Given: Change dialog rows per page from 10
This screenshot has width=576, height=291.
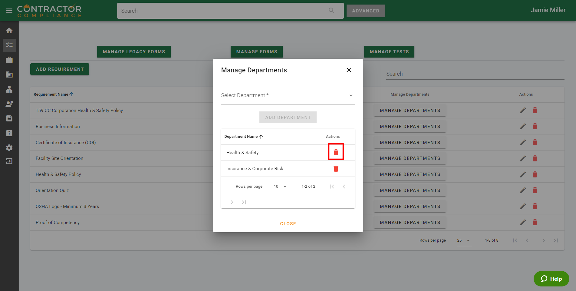Looking at the screenshot, I should [x=281, y=187].
